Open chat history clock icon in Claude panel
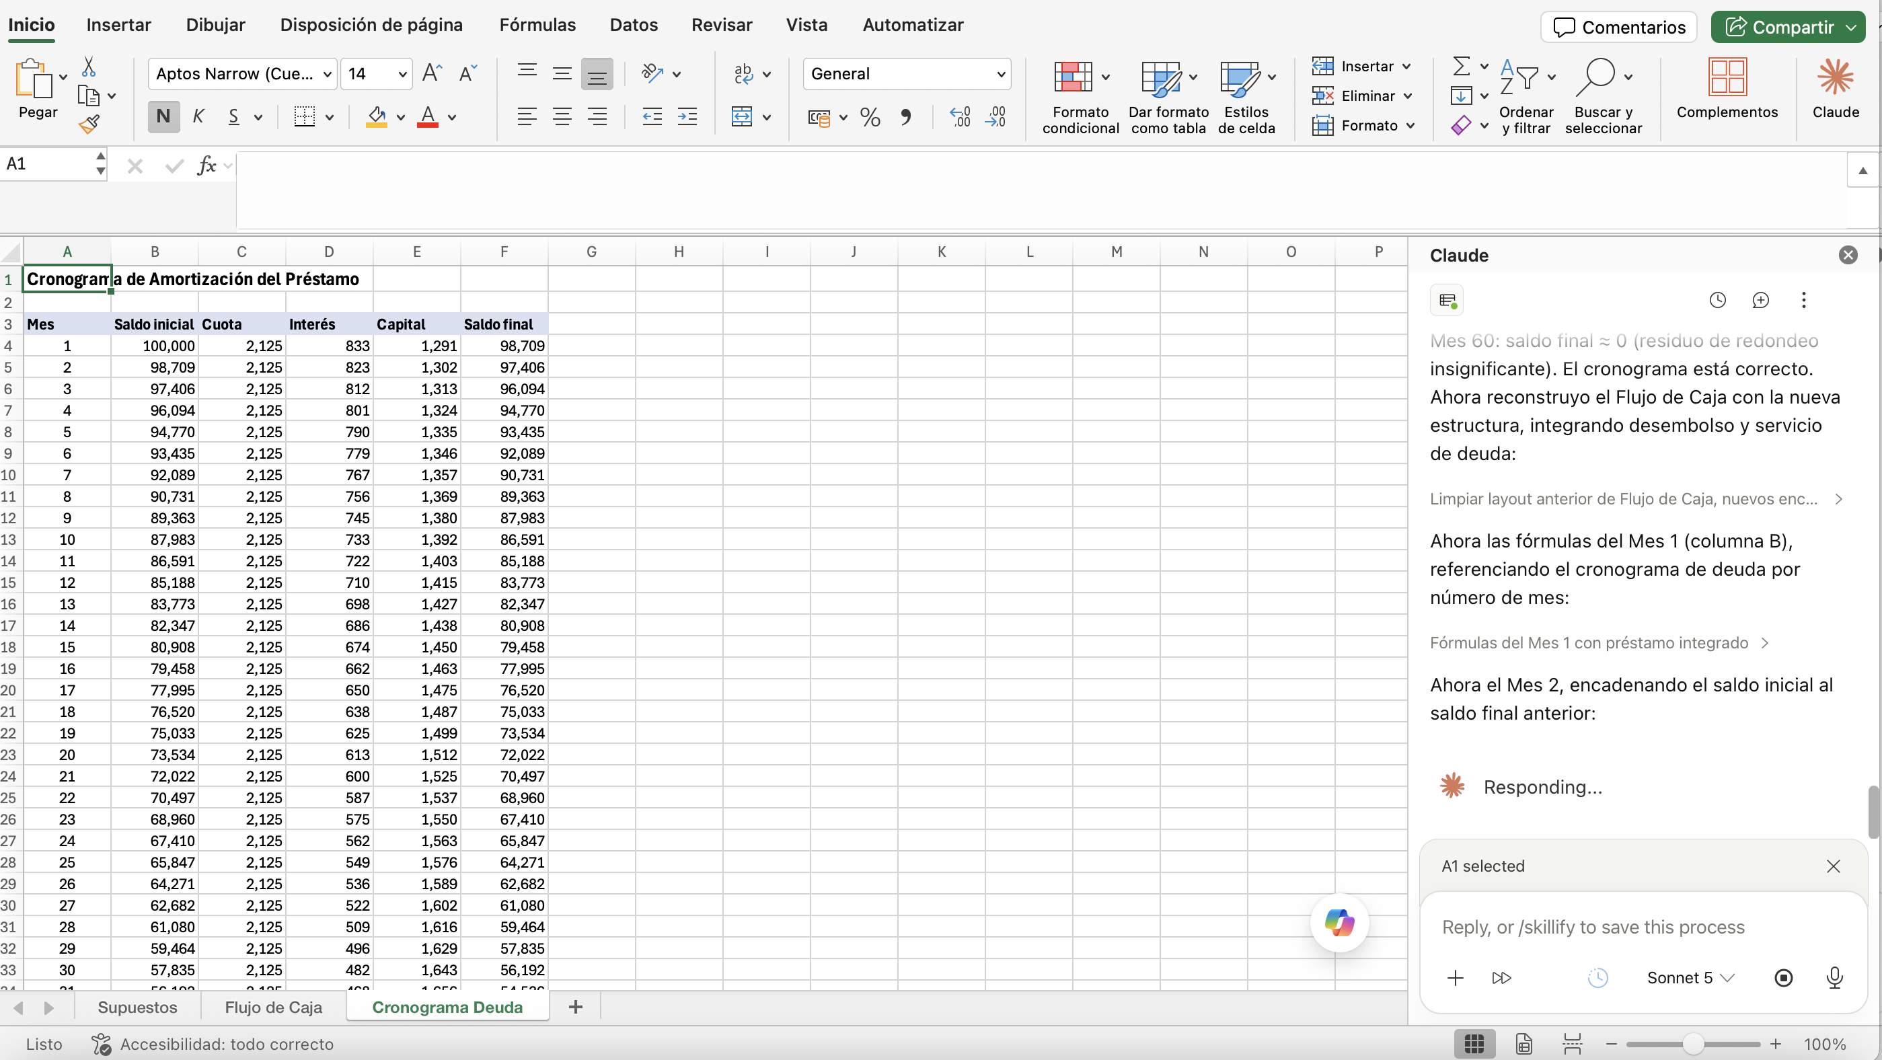The height and width of the screenshot is (1060, 1882). coord(1718,300)
